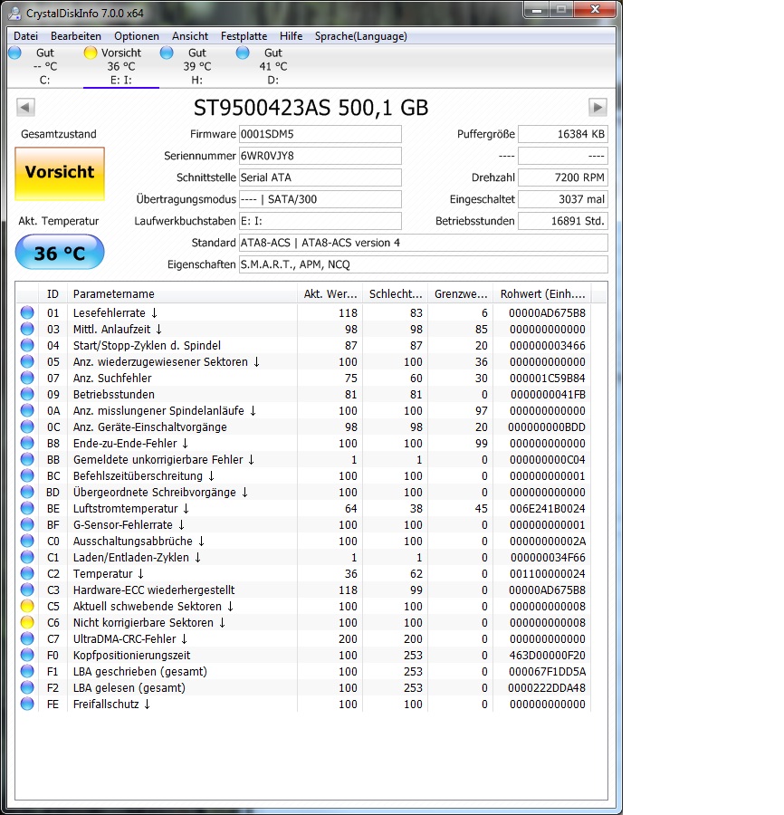This screenshot has width=784, height=815.
Task: Click the Eigenschaften field S.M.A.R.T., APM, NCQ
Action: coord(424,264)
